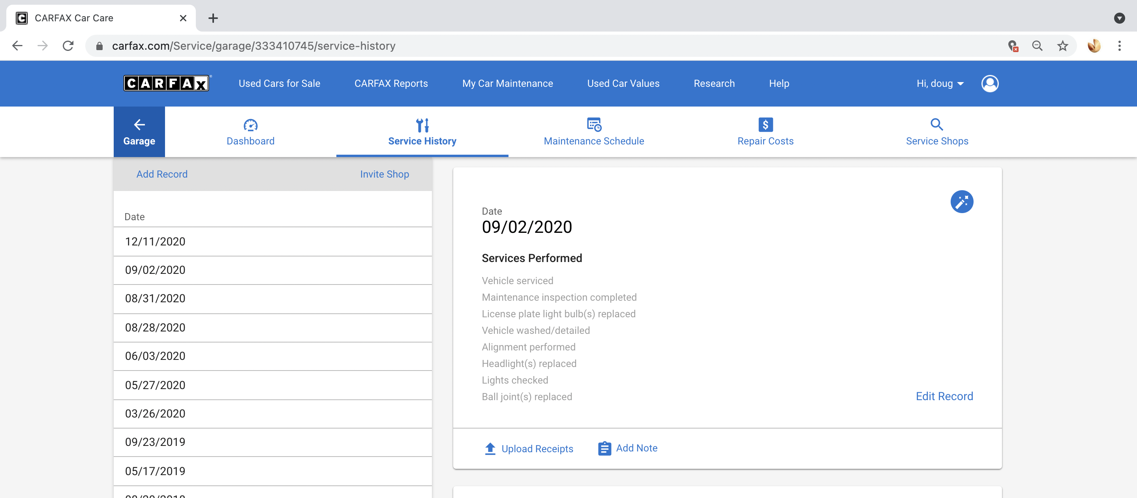Select the 05/27/2020 record
The width and height of the screenshot is (1137, 498).
pos(273,385)
